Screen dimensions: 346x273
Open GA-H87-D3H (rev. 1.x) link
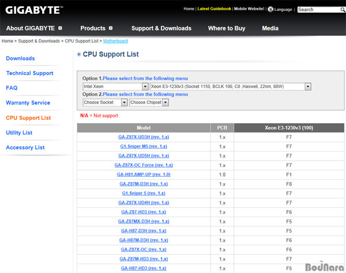144,231
